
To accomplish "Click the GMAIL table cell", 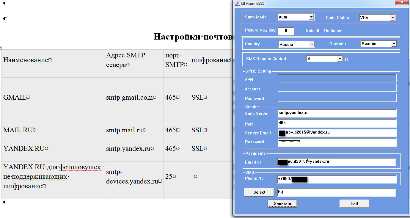I will 53,101.
